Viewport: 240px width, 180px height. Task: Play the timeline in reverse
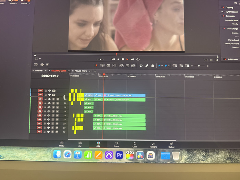[118, 59]
